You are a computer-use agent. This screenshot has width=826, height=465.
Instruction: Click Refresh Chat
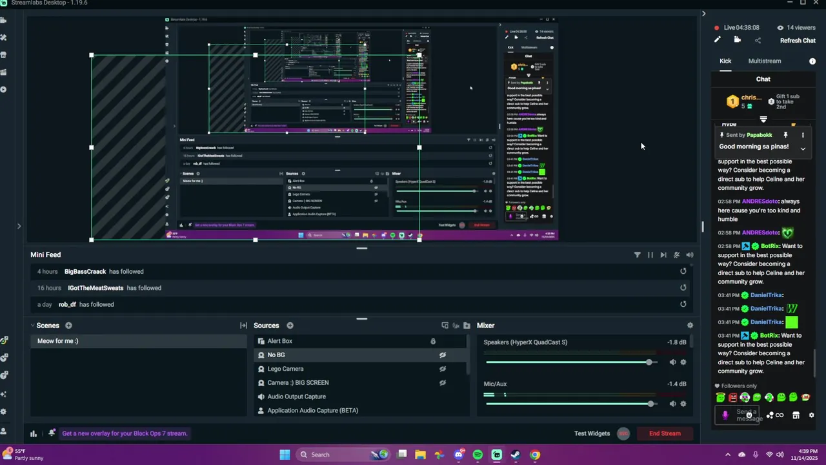pos(798,41)
